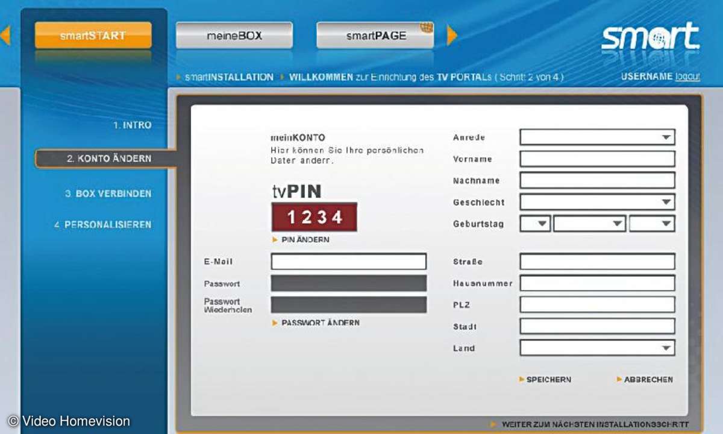
Task: Switch to the smartPAGE tab
Action: tap(375, 36)
